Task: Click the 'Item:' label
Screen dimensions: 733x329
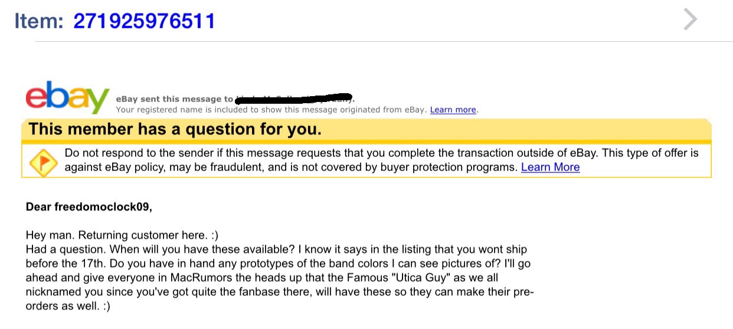Action: point(39,21)
